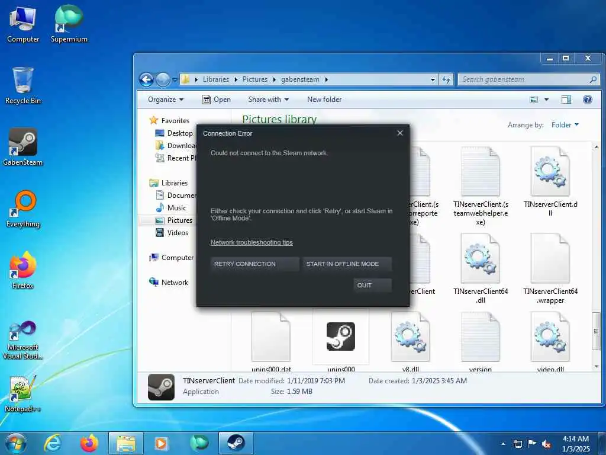Open the Supermium desktop shortcut

pos(69,24)
